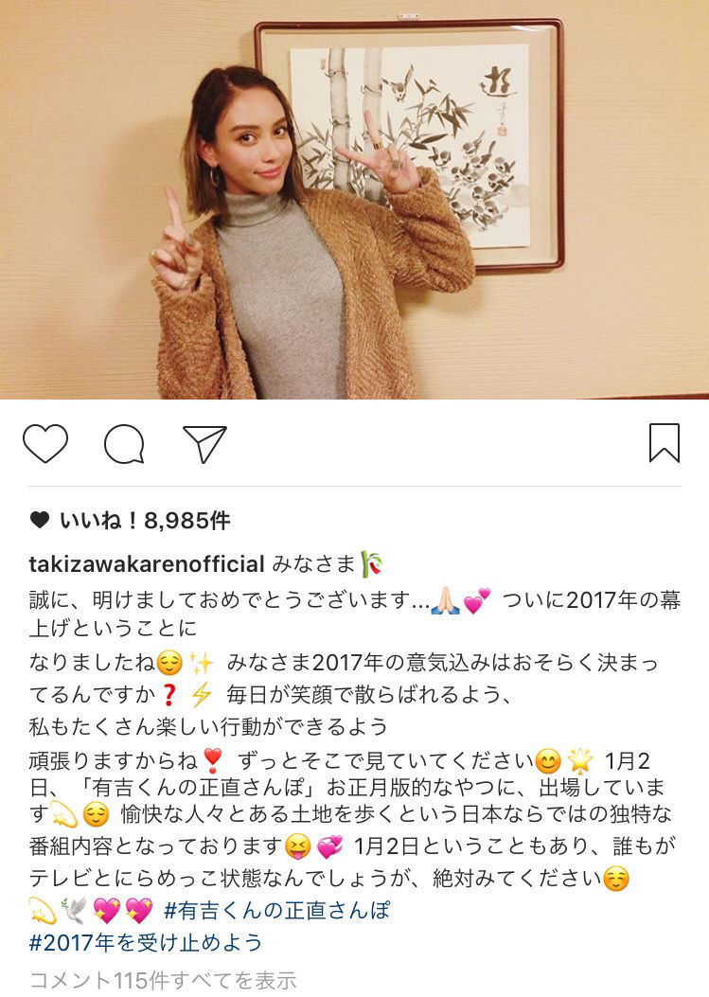This screenshot has width=709, height=997.
Task: Click the bamboo emoji after みなさま
Action: point(372,564)
